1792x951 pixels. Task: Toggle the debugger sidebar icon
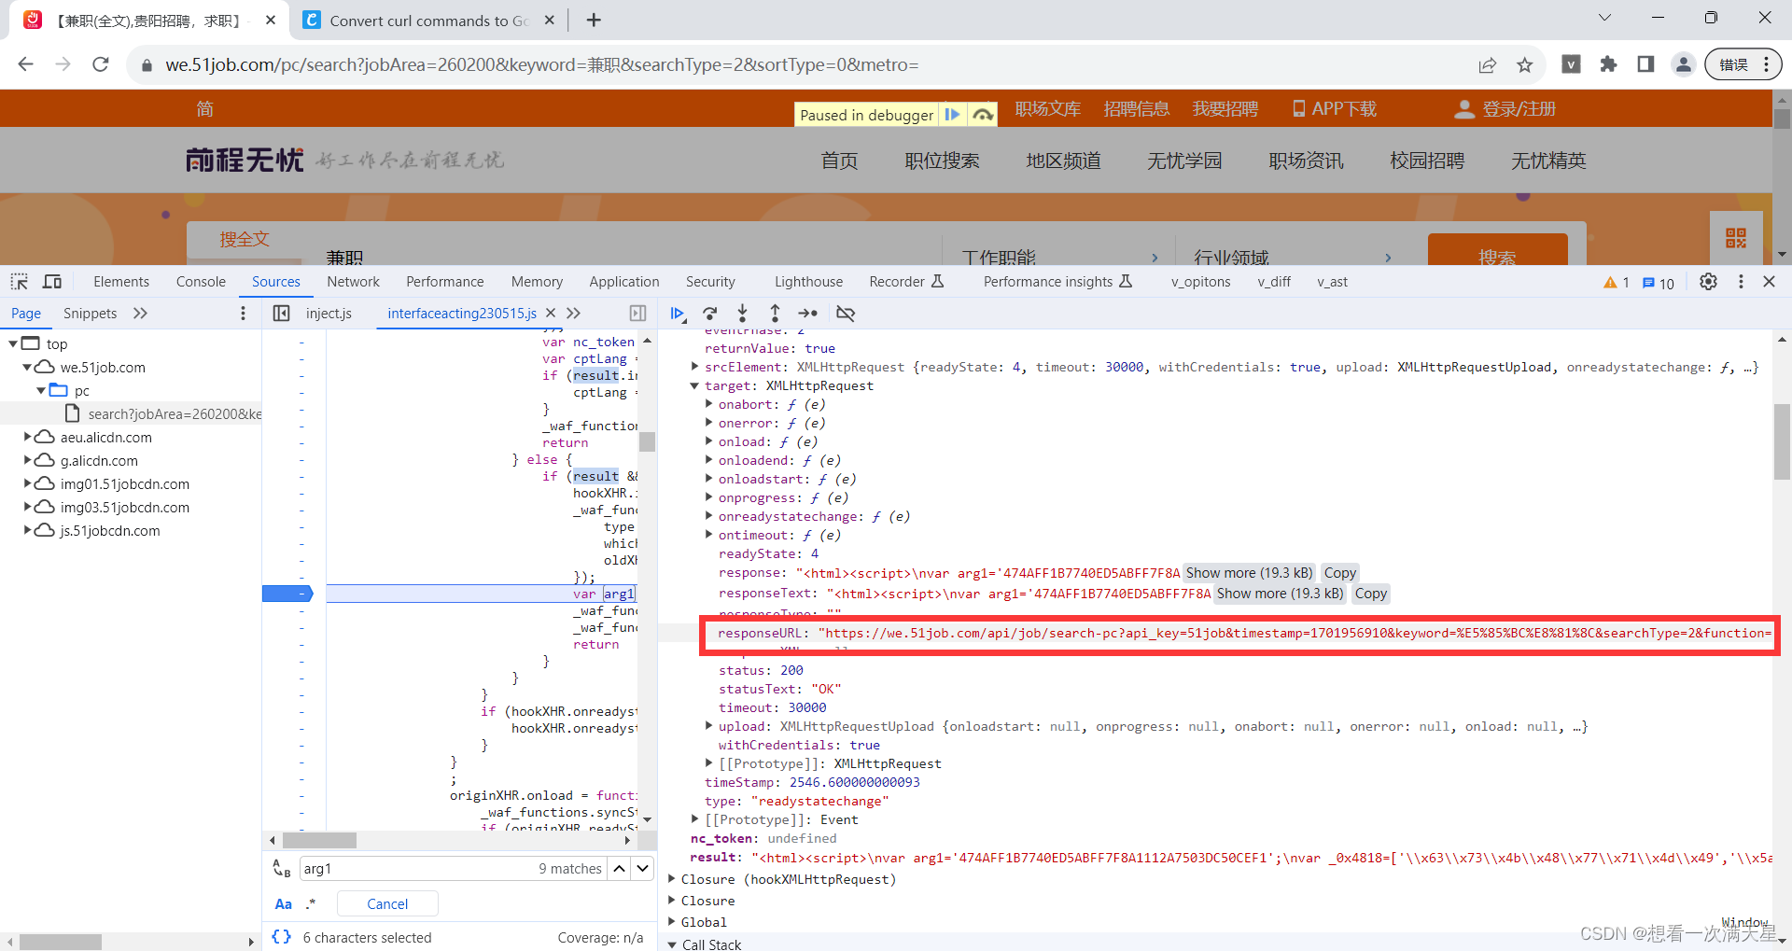637,314
